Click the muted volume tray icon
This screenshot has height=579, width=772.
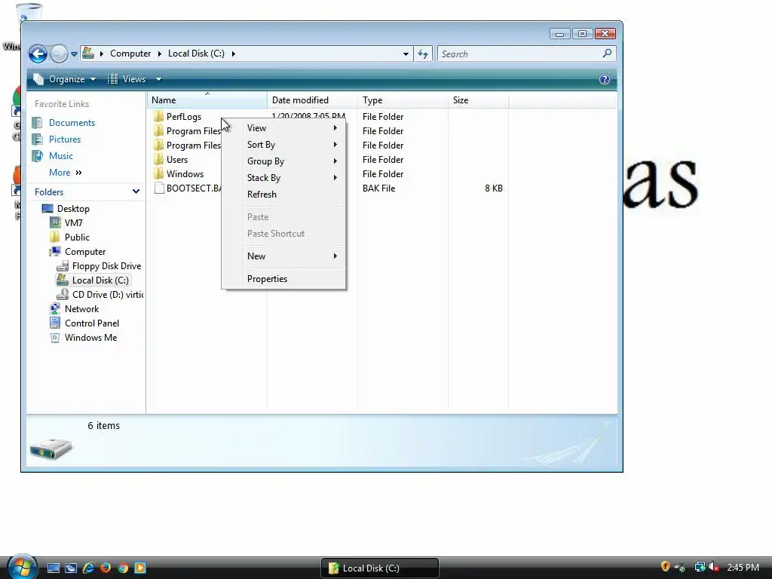pyautogui.click(x=714, y=567)
